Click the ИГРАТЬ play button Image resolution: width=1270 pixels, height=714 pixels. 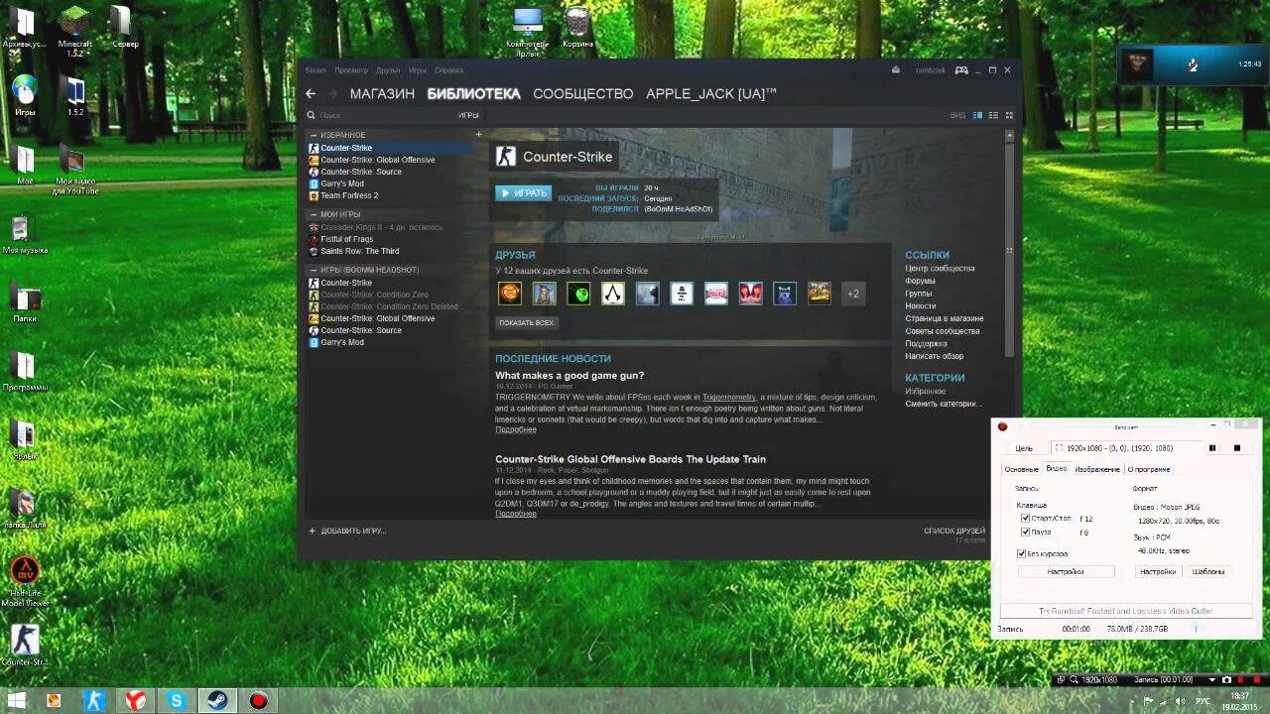click(x=523, y=193)
